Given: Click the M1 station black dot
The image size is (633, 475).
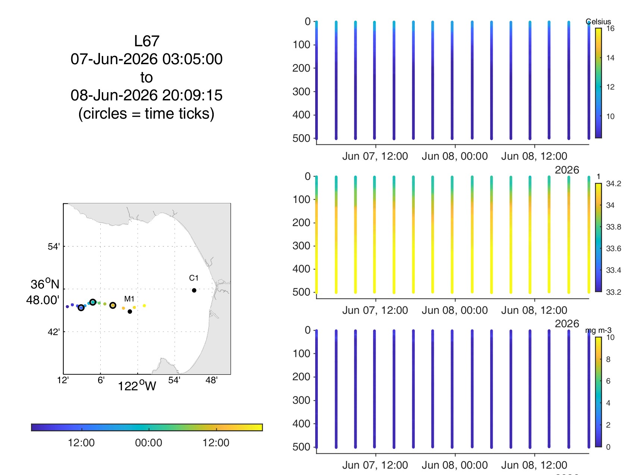Looking at the screenshot, I should pyautogui.click(x=130, y=312).
